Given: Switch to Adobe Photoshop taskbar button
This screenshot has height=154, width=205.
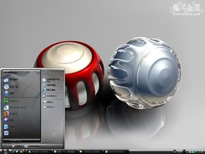Looking at the screenshot, I should (116, 152).
